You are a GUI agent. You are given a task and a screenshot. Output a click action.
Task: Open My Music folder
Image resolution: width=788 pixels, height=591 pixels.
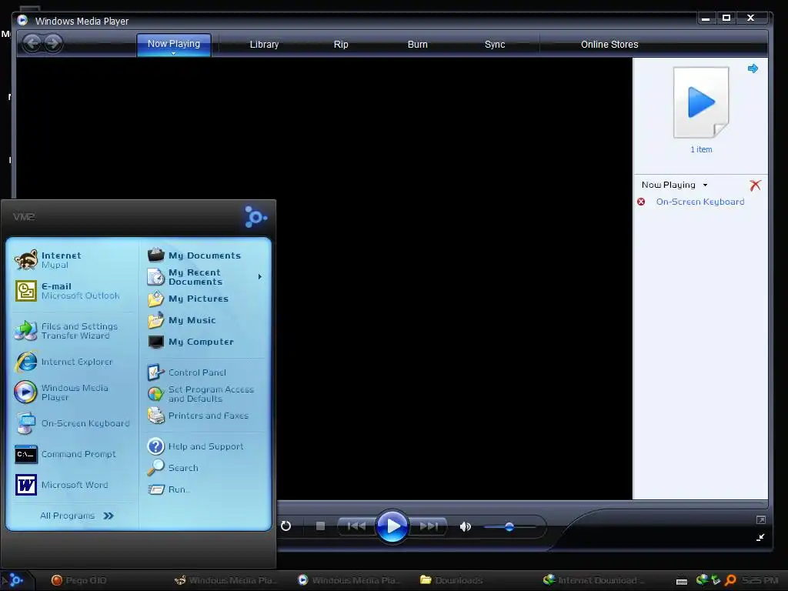click(x=205, y=320)
